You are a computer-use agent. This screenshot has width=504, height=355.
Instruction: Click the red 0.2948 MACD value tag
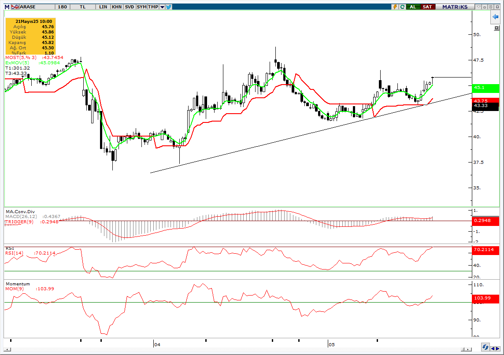point(485,221)
